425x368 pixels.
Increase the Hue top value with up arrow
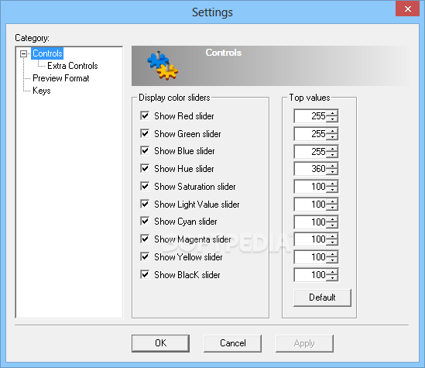[332, 166]
